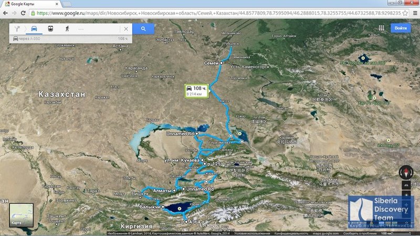
Task: Click Сообщить о проблеме footer link
Action: click(x=360, y=233)
